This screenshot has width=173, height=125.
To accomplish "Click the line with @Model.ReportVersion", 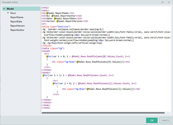I will click(65, 21).
